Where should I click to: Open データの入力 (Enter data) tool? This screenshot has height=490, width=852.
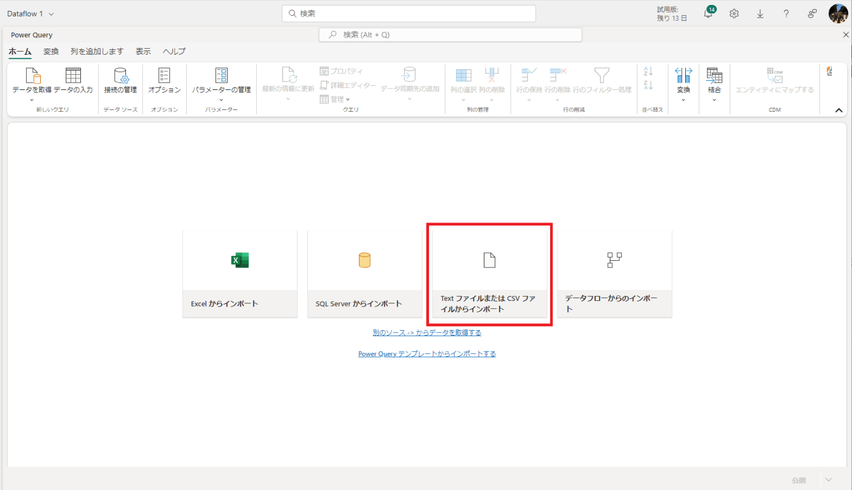[73, 81]
